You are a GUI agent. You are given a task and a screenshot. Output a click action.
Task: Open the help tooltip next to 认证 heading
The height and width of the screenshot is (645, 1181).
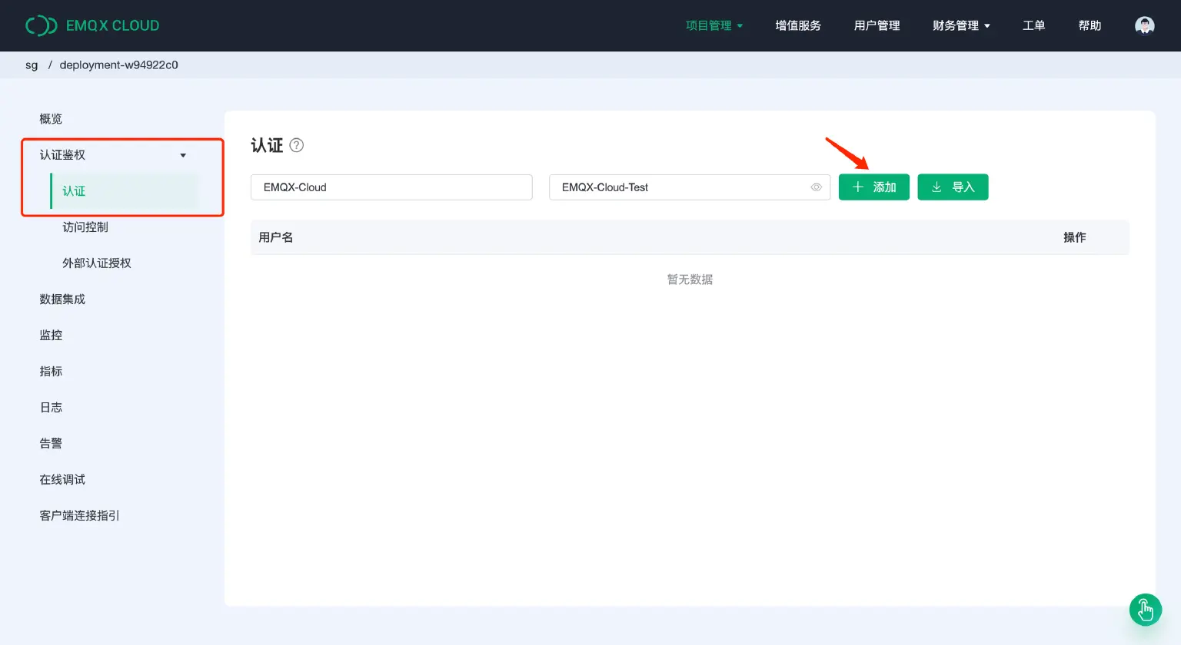(x=298, y=145)
